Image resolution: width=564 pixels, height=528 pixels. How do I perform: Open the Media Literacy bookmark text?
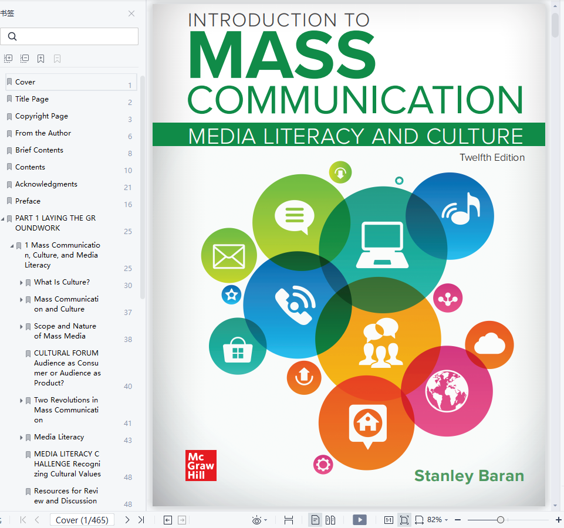[59, 437]
